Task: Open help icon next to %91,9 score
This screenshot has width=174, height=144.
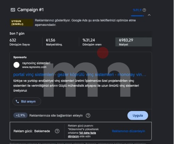Action: [144, 10]
